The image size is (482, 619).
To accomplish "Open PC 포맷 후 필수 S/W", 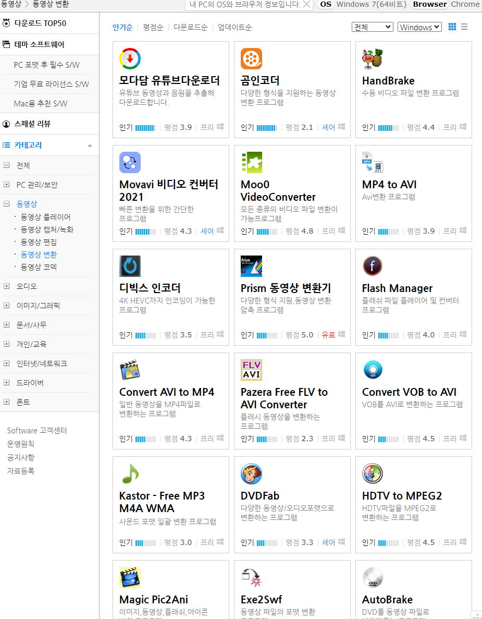I will click(x=46, y=65).
